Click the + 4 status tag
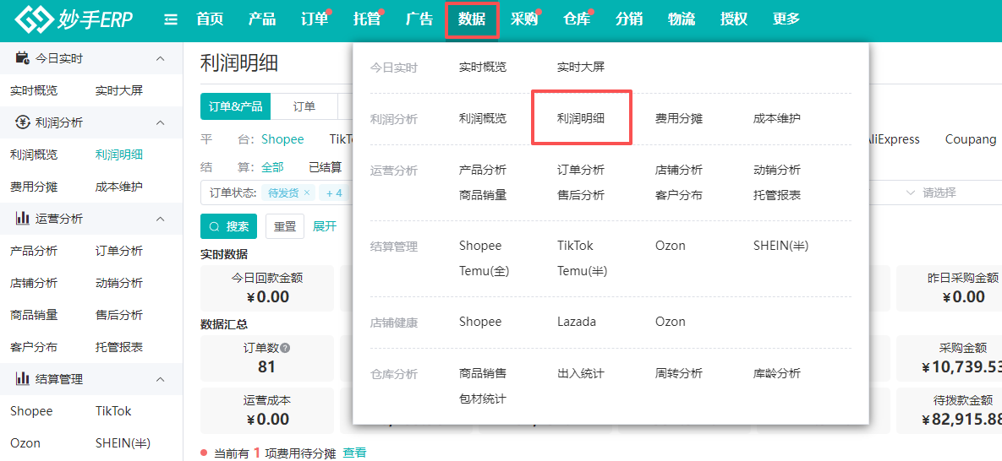 click(334, 193)
